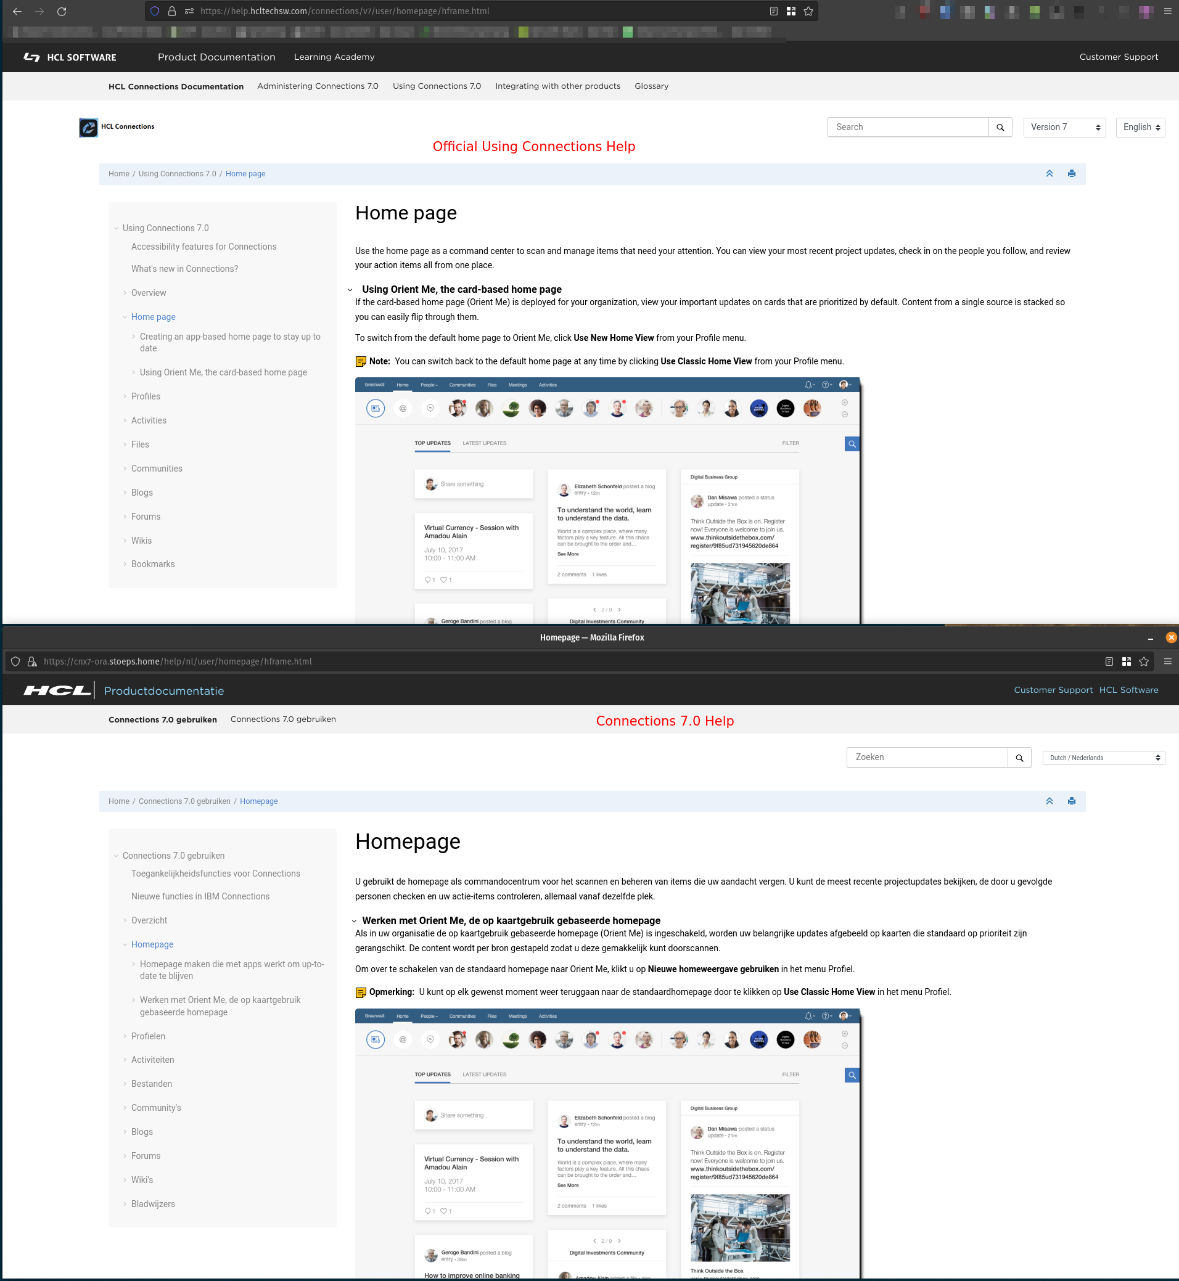Expand the Bestanden tree item

(x=125, y=1084)
